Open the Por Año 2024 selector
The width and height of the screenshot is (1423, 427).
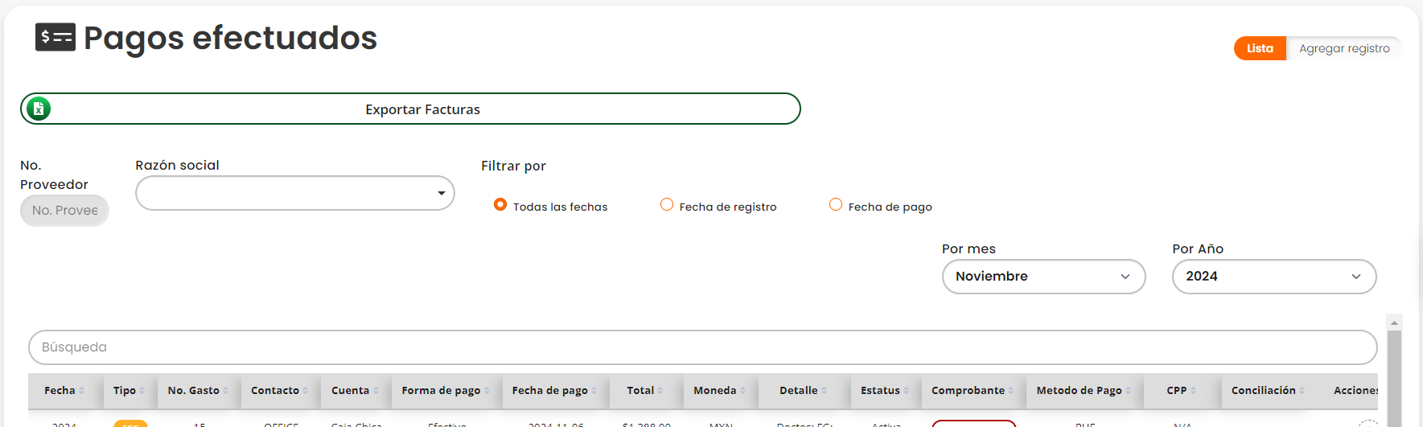tap(1273, 277)
